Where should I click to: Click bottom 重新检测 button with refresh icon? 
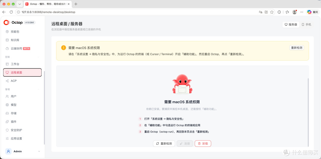(x=164, y=144)
